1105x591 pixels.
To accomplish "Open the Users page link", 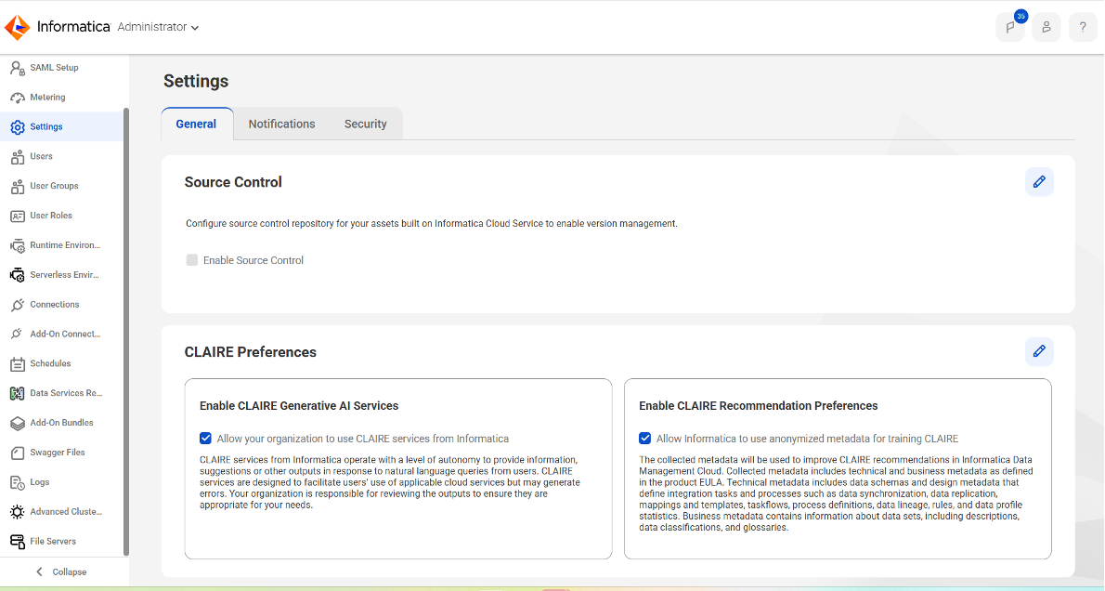I will pyautogui.click(x=41, y=156).
